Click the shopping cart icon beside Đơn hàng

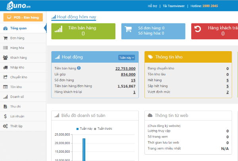[x=6, y=38]
